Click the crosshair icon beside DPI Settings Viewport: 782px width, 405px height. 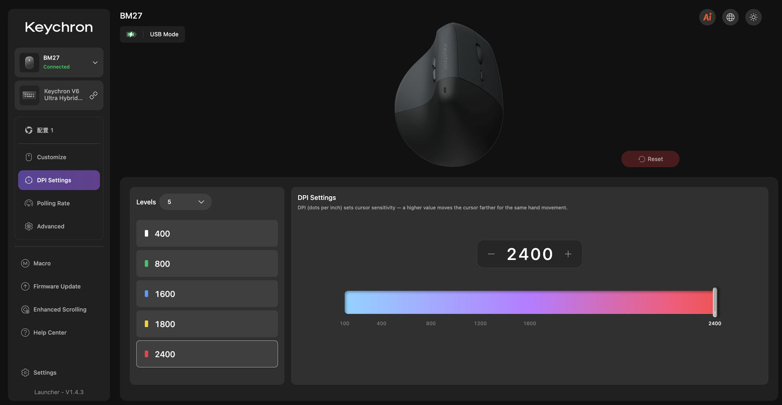[x=29, y=180]
